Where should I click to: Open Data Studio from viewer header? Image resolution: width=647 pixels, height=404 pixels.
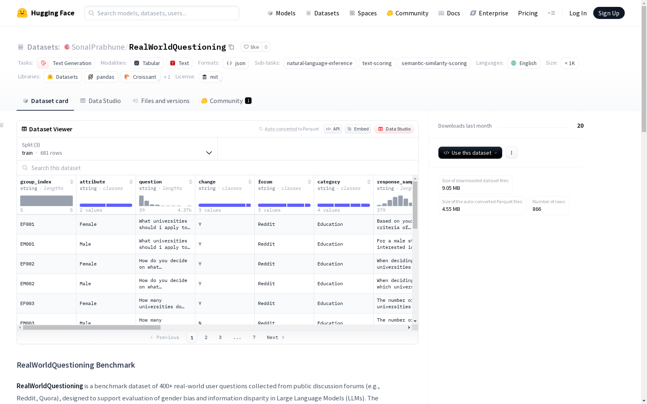click(394, 129)
